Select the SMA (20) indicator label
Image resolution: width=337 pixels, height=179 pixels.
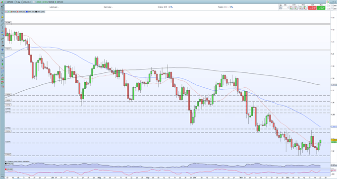22,11
